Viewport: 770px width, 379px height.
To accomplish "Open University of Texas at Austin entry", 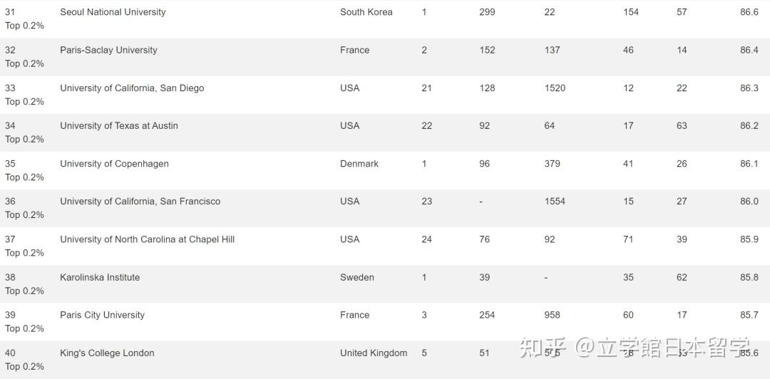I will 119,125.
